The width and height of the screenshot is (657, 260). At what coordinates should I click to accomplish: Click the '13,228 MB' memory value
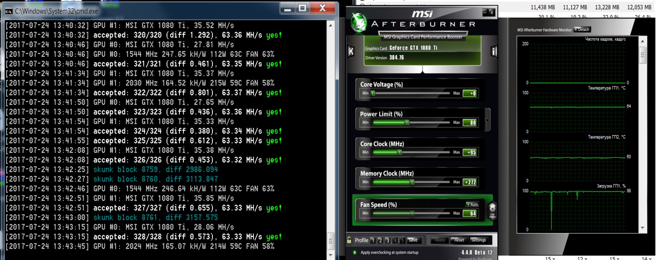(607, 7)
